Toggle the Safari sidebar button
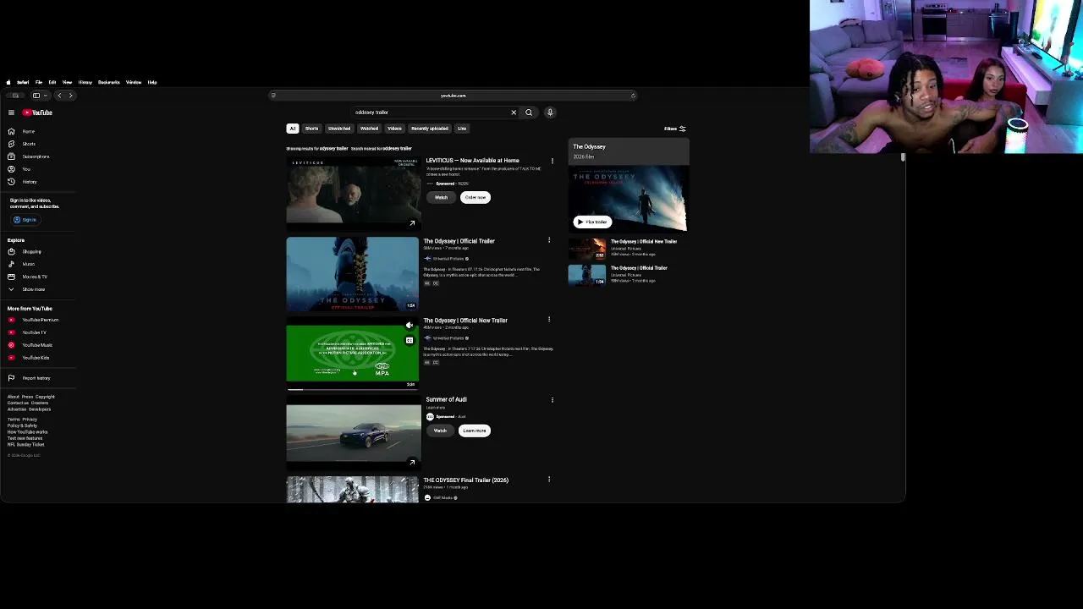This screenshot has width=1083, height=609. 36,96
